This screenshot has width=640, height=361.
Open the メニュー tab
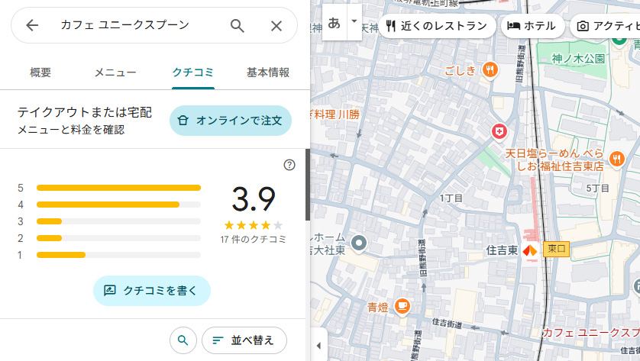pyautogui.click(x=115, y=73)
